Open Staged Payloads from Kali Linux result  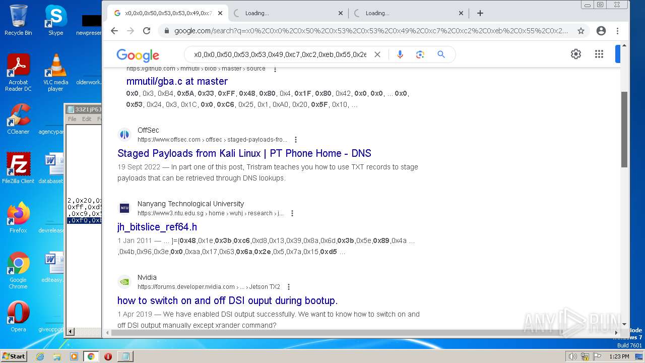coord(244,153)
